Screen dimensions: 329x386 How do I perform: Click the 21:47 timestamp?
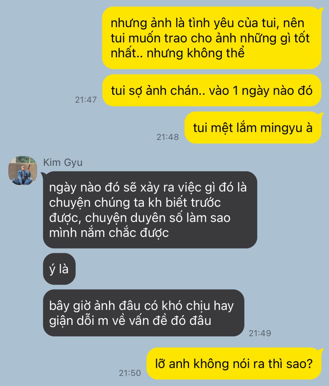pyautogui.click(x=86, y=100)
